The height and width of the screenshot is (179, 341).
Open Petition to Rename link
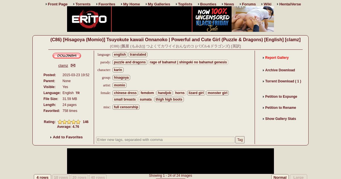coord(280,108)
